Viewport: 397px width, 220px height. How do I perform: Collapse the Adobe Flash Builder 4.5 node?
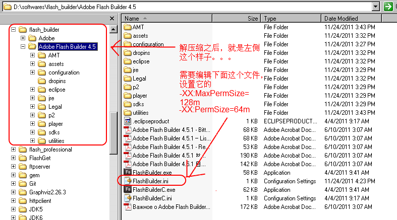tap(23, 47)
